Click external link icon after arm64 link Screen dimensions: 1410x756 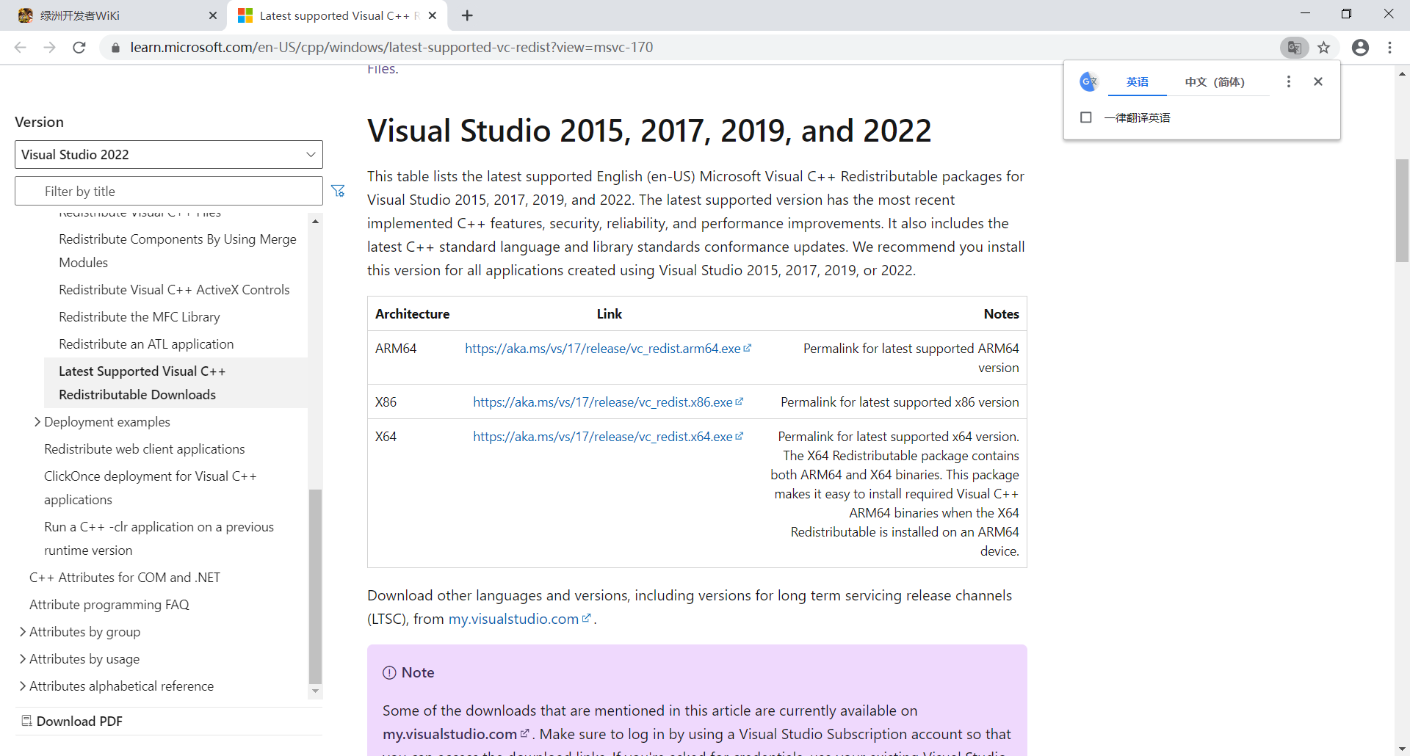click(x=748, y=348)
